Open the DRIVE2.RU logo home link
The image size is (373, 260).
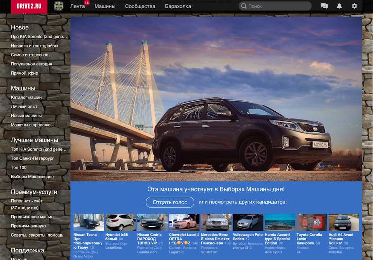(29, 6)
